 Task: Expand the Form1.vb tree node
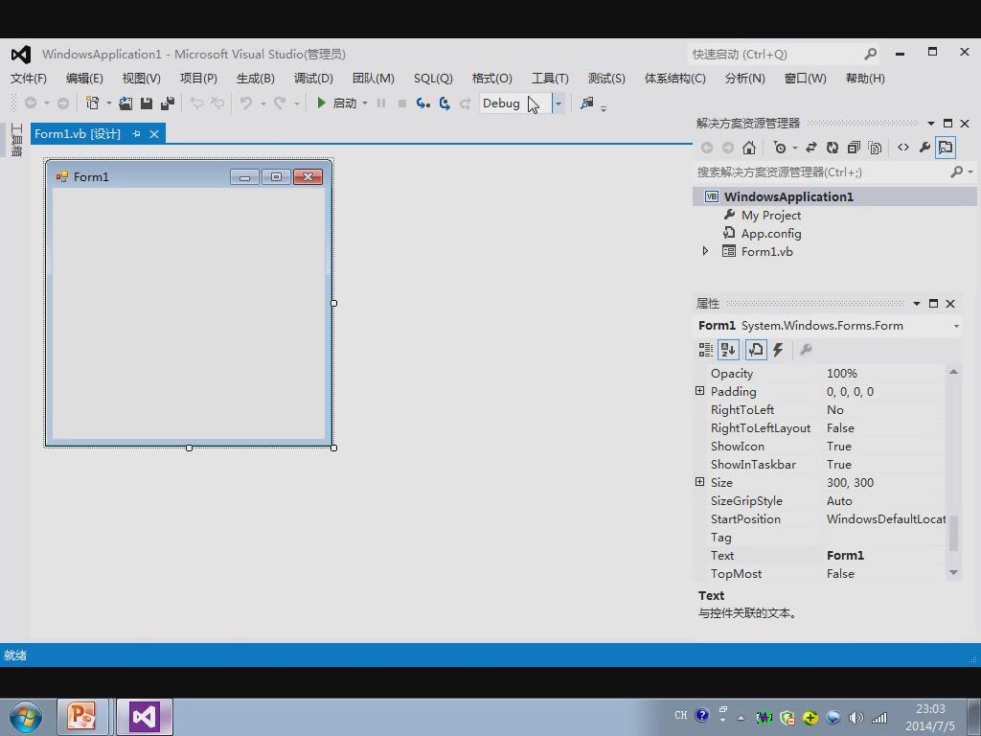coord(706,251)
